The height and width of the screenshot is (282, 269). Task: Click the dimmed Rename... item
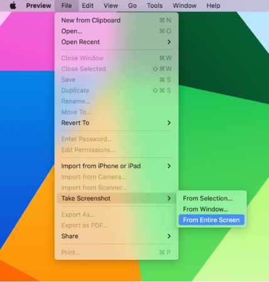(x=117, y=102)
